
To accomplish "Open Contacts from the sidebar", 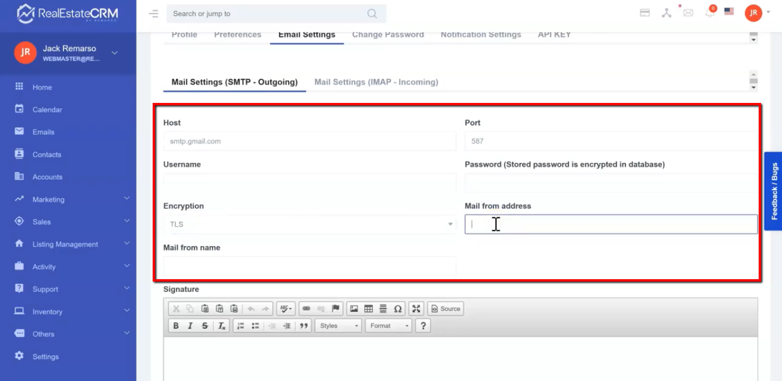I will coord(47,155).
